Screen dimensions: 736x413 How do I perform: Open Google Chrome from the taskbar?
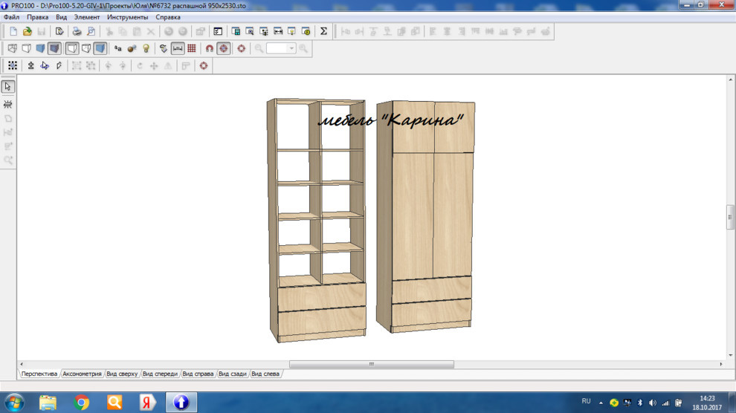[82, 403]
